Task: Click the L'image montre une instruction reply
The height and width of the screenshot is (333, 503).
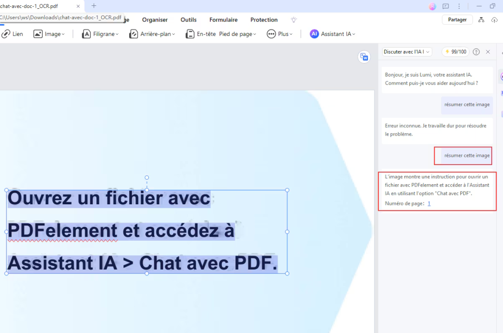Action: (437, 190)
